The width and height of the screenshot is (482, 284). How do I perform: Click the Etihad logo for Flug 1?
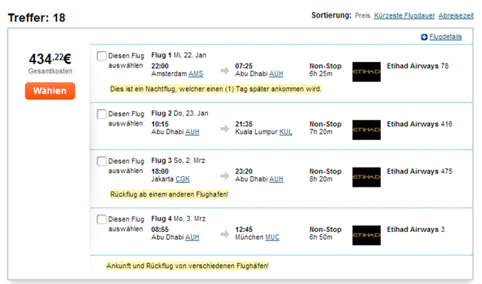point(366,72)
